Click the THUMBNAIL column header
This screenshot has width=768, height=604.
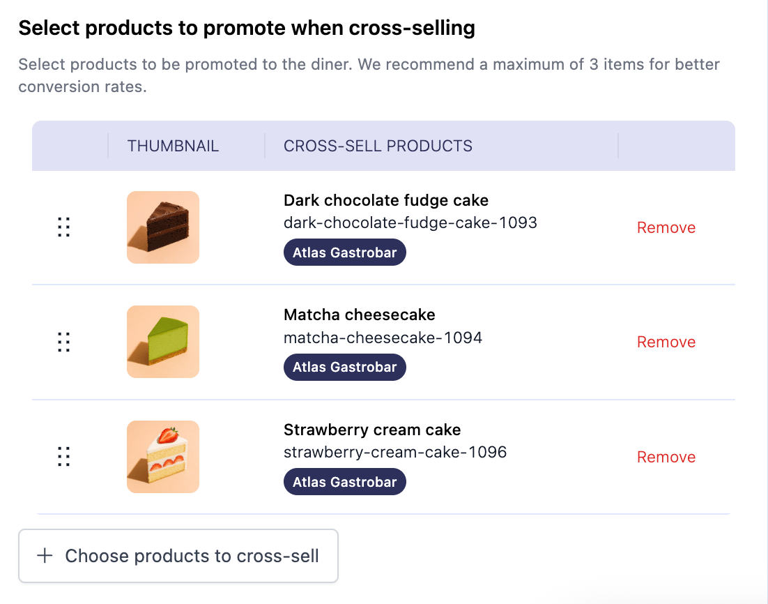pos(173,146)
